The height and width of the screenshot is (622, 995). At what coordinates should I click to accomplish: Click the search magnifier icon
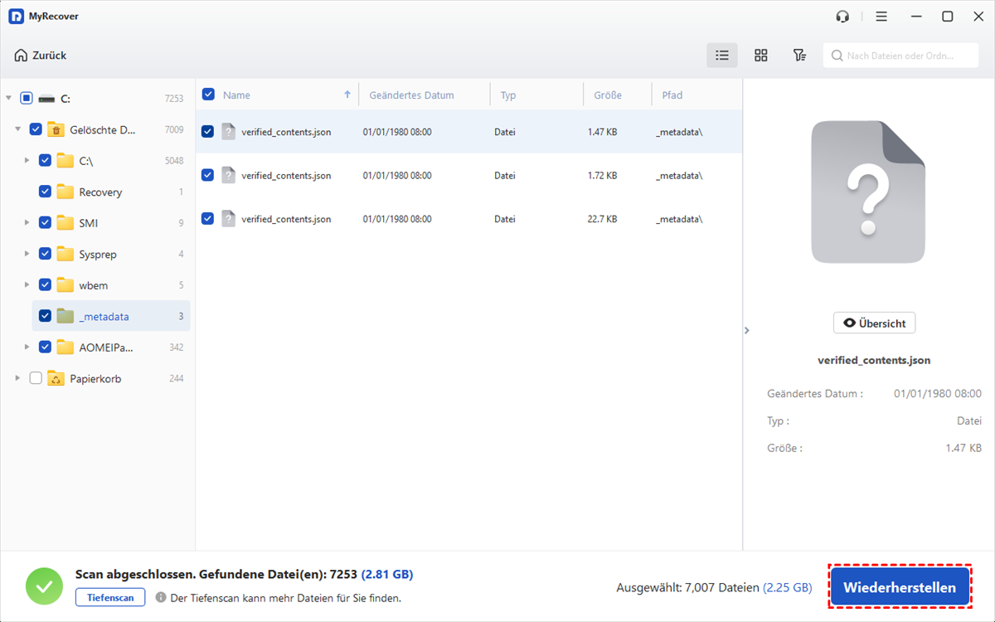837,56
